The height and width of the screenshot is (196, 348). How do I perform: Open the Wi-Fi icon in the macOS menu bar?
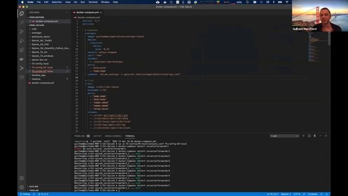point(287,2)
